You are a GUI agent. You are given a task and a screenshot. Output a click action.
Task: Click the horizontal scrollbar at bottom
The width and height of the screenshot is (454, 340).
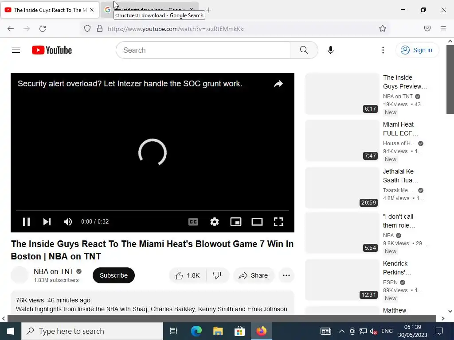tap(222, 318)
